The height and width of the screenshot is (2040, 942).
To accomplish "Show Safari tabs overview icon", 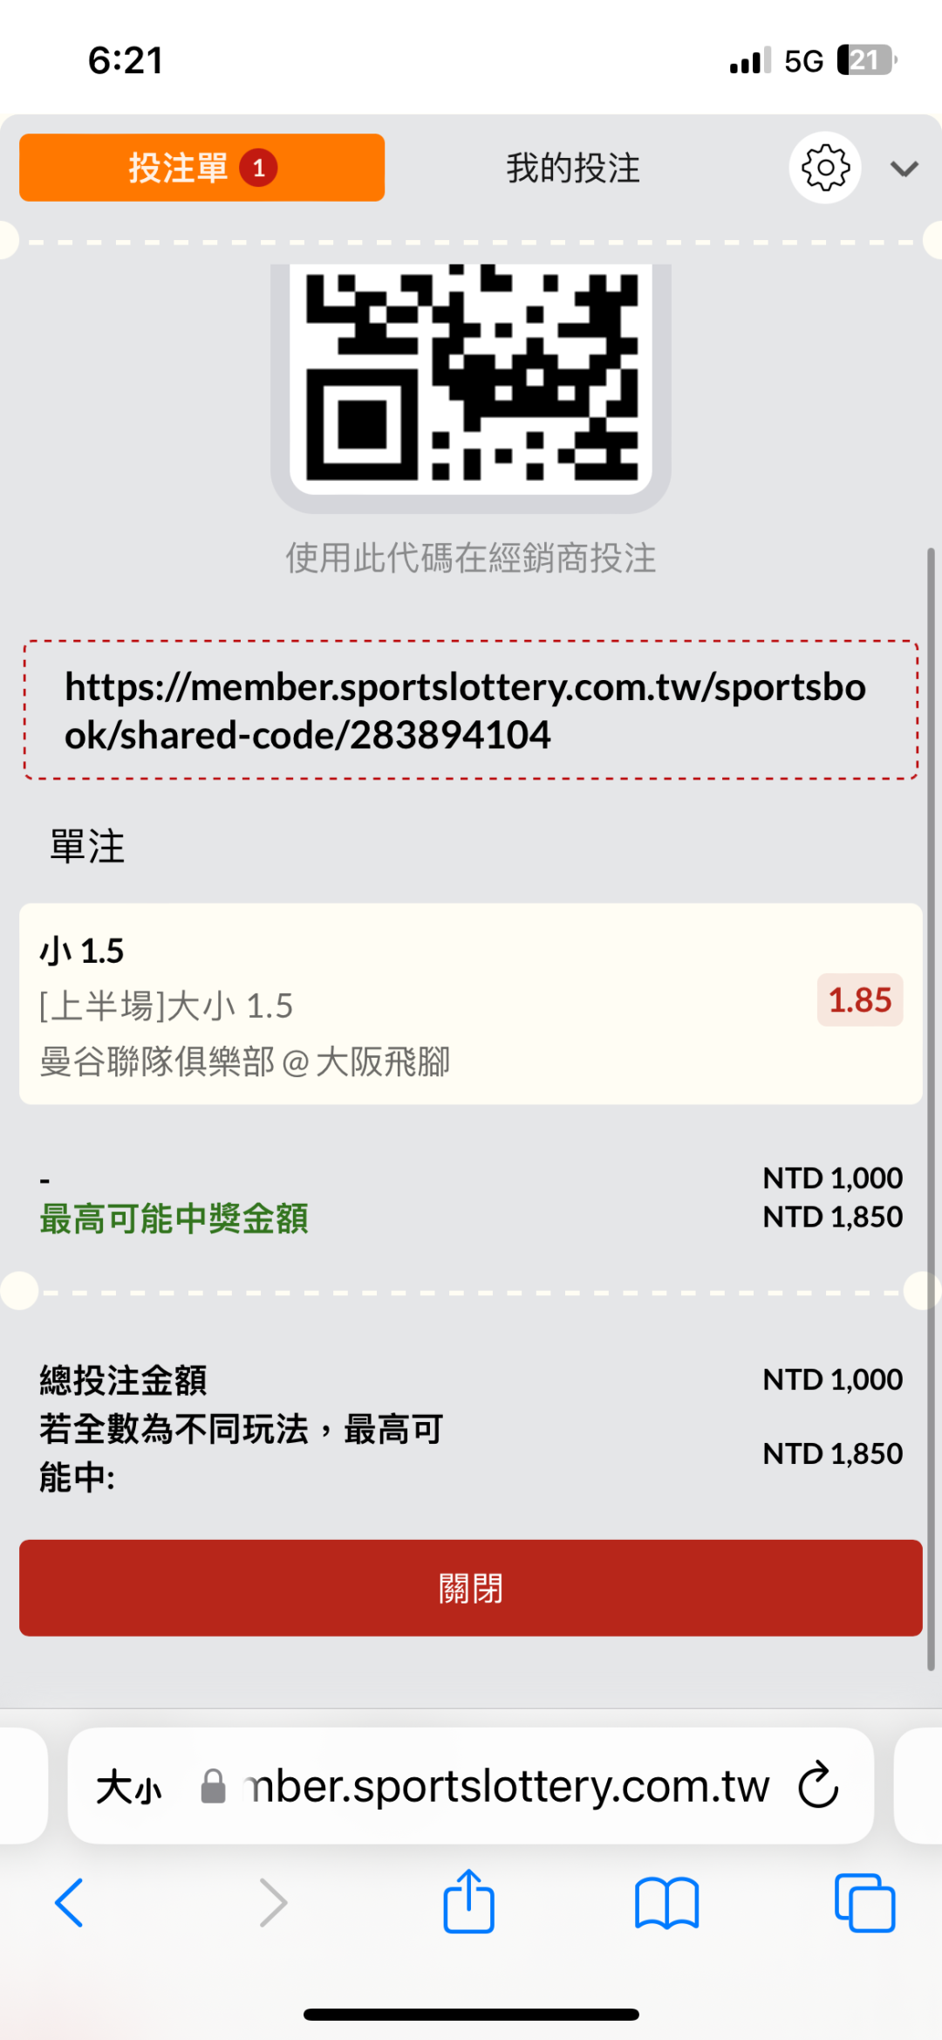I will (864, 1902).
